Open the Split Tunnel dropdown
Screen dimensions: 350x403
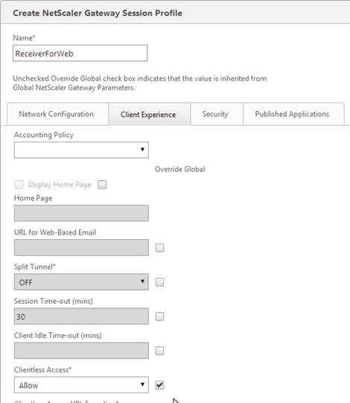coord(81,282)
